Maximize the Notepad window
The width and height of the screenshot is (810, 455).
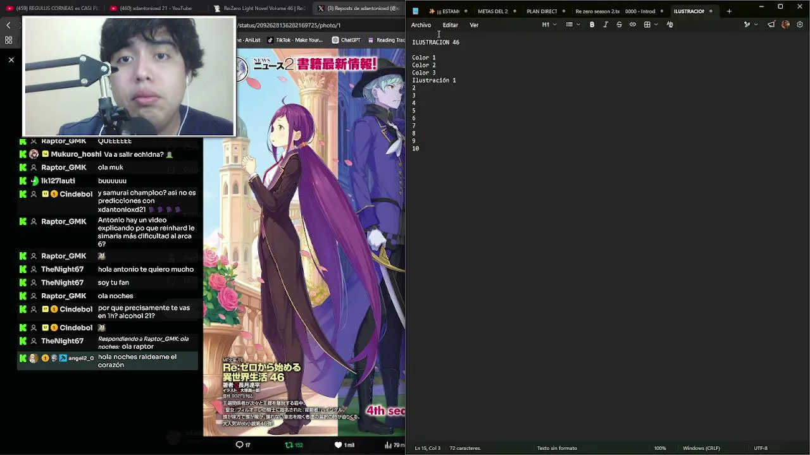780,7
